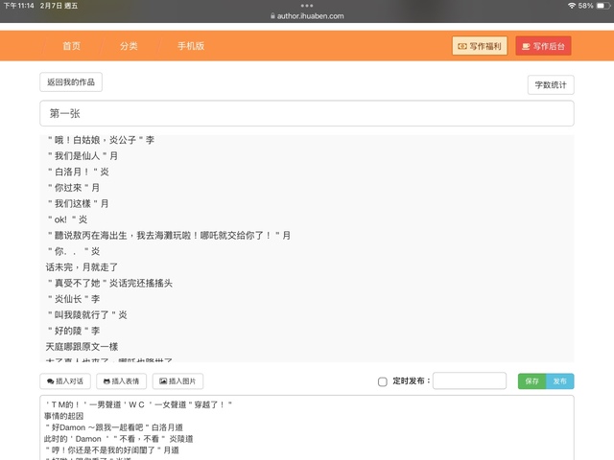Open 字数统计 word count
614x460 pixels.
[551, 84]
